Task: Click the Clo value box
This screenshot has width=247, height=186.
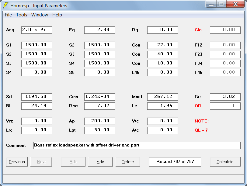Action: tap(225, 30)
